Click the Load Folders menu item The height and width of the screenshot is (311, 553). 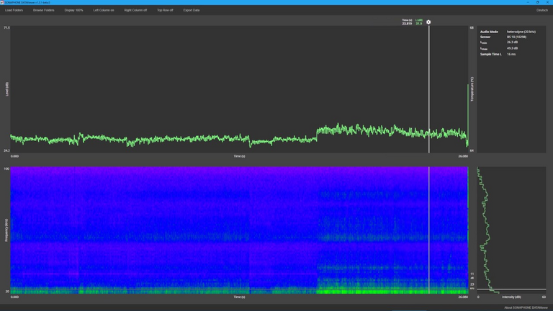(14, 10)
